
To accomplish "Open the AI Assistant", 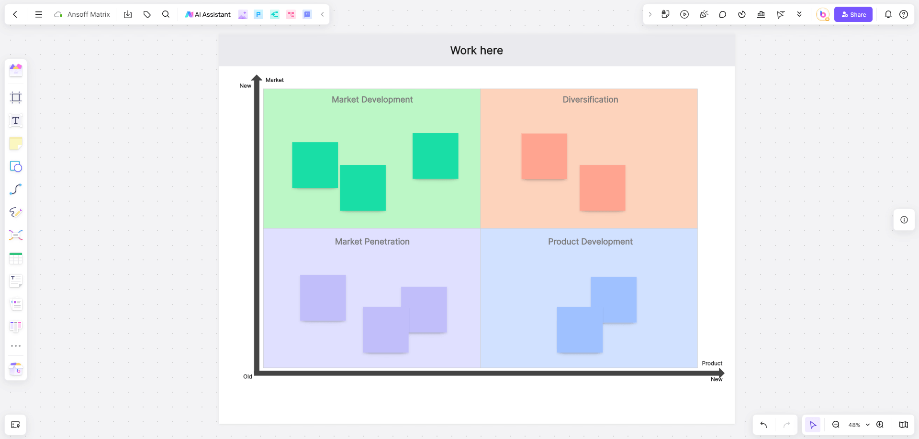I will point(208,14).
